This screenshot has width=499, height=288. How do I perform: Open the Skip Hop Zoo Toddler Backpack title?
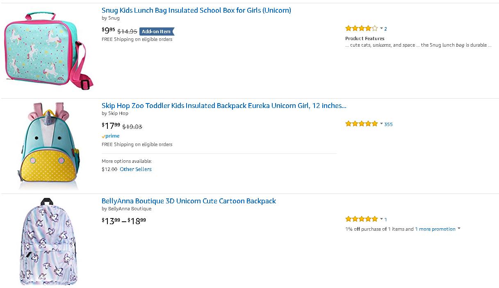(x=223, y=106)
